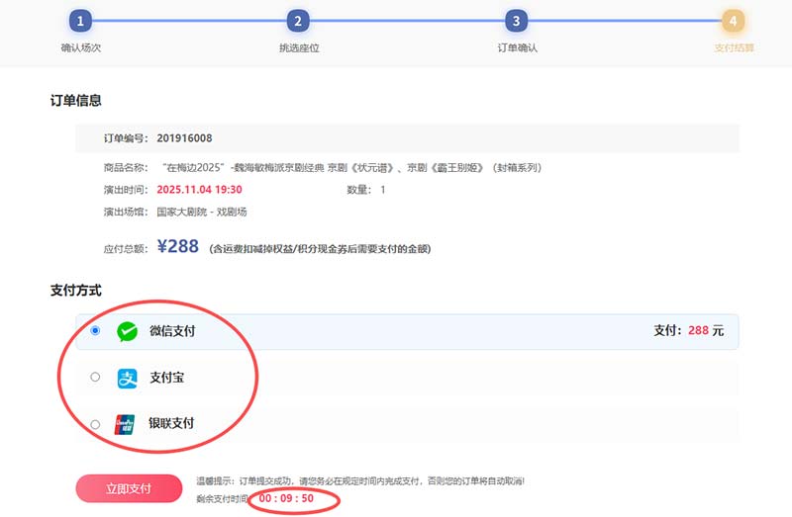The image size is (792, 517).
Task: Click step 1 circle in progress bar
Action: tap(80, 22)
